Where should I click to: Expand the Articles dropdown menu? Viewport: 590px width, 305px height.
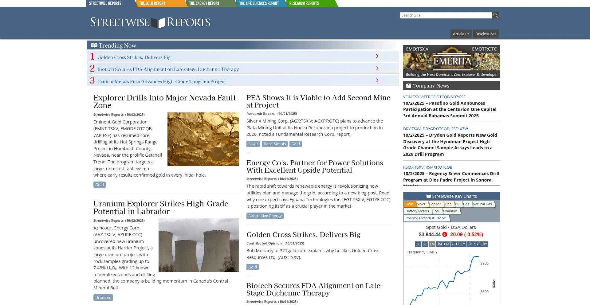click(461, 34)
